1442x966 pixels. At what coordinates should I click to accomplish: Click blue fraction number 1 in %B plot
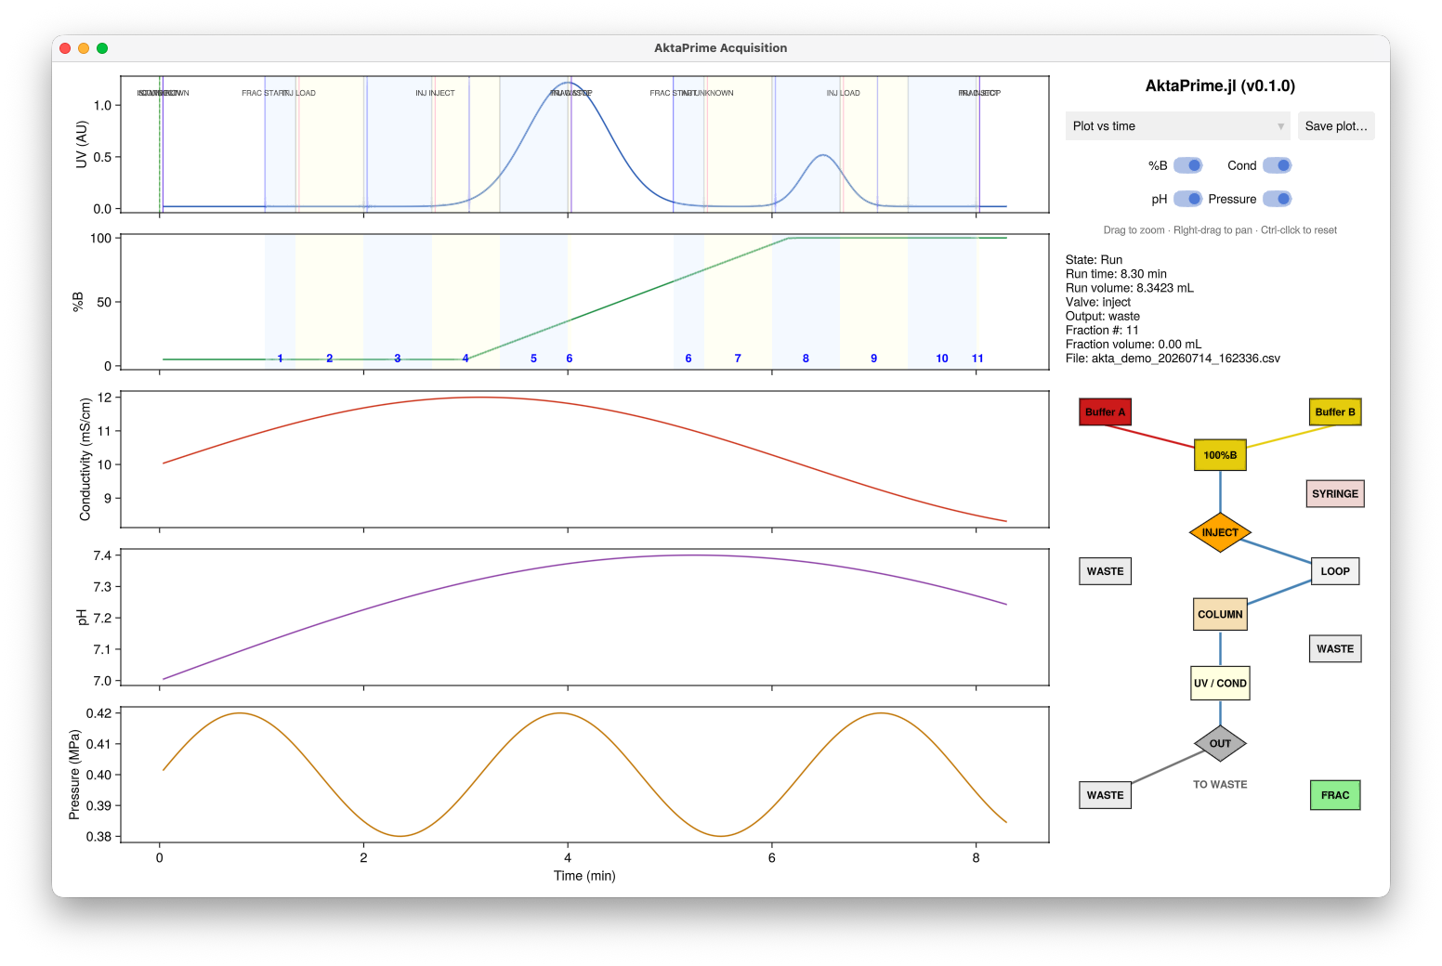[280, 359]
